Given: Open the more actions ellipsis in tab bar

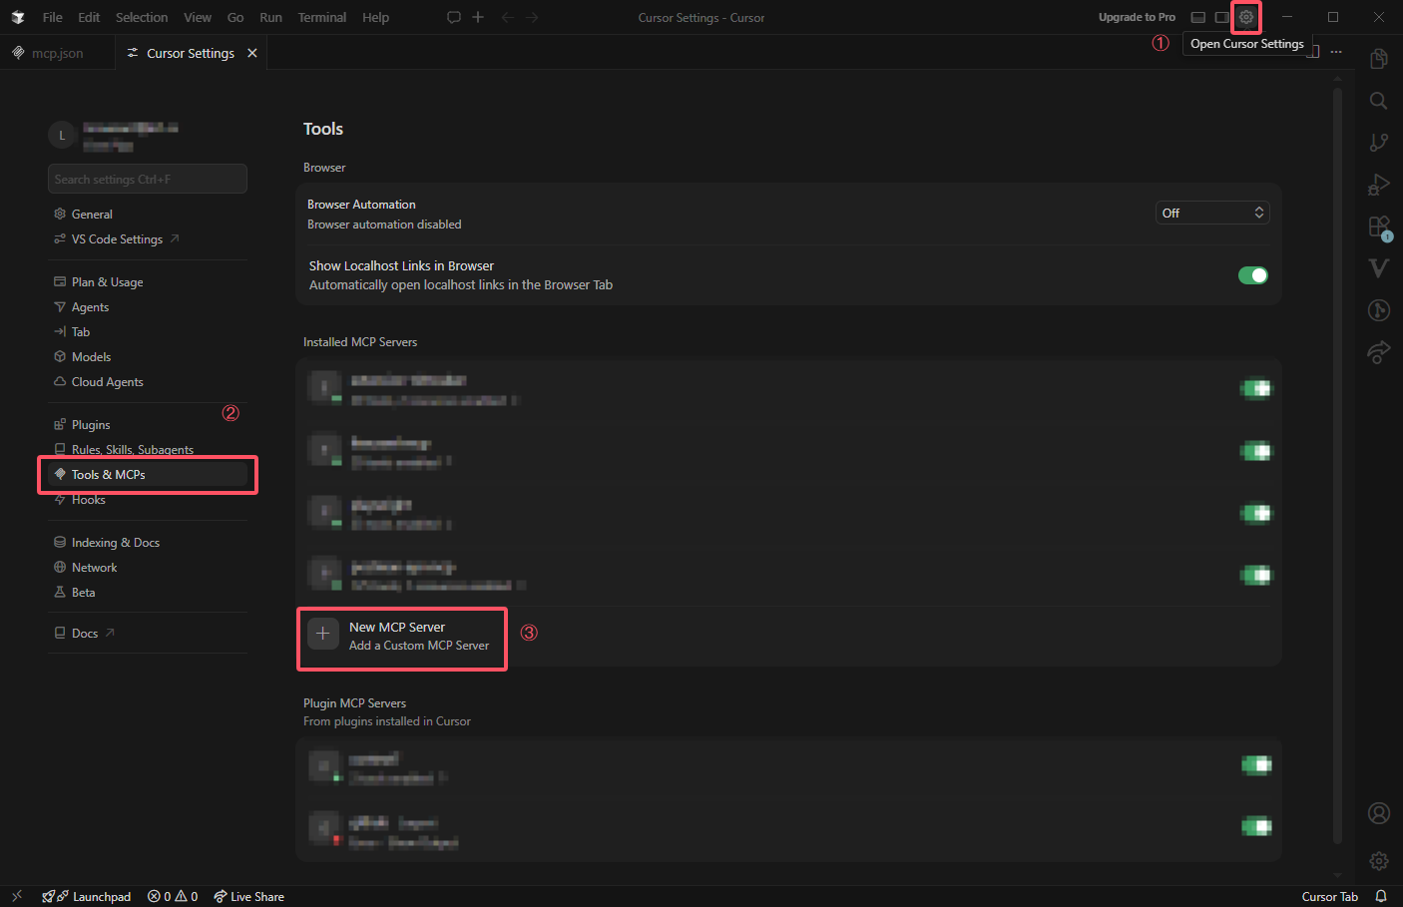Looking at the screenshot, I should [1336, 52].
